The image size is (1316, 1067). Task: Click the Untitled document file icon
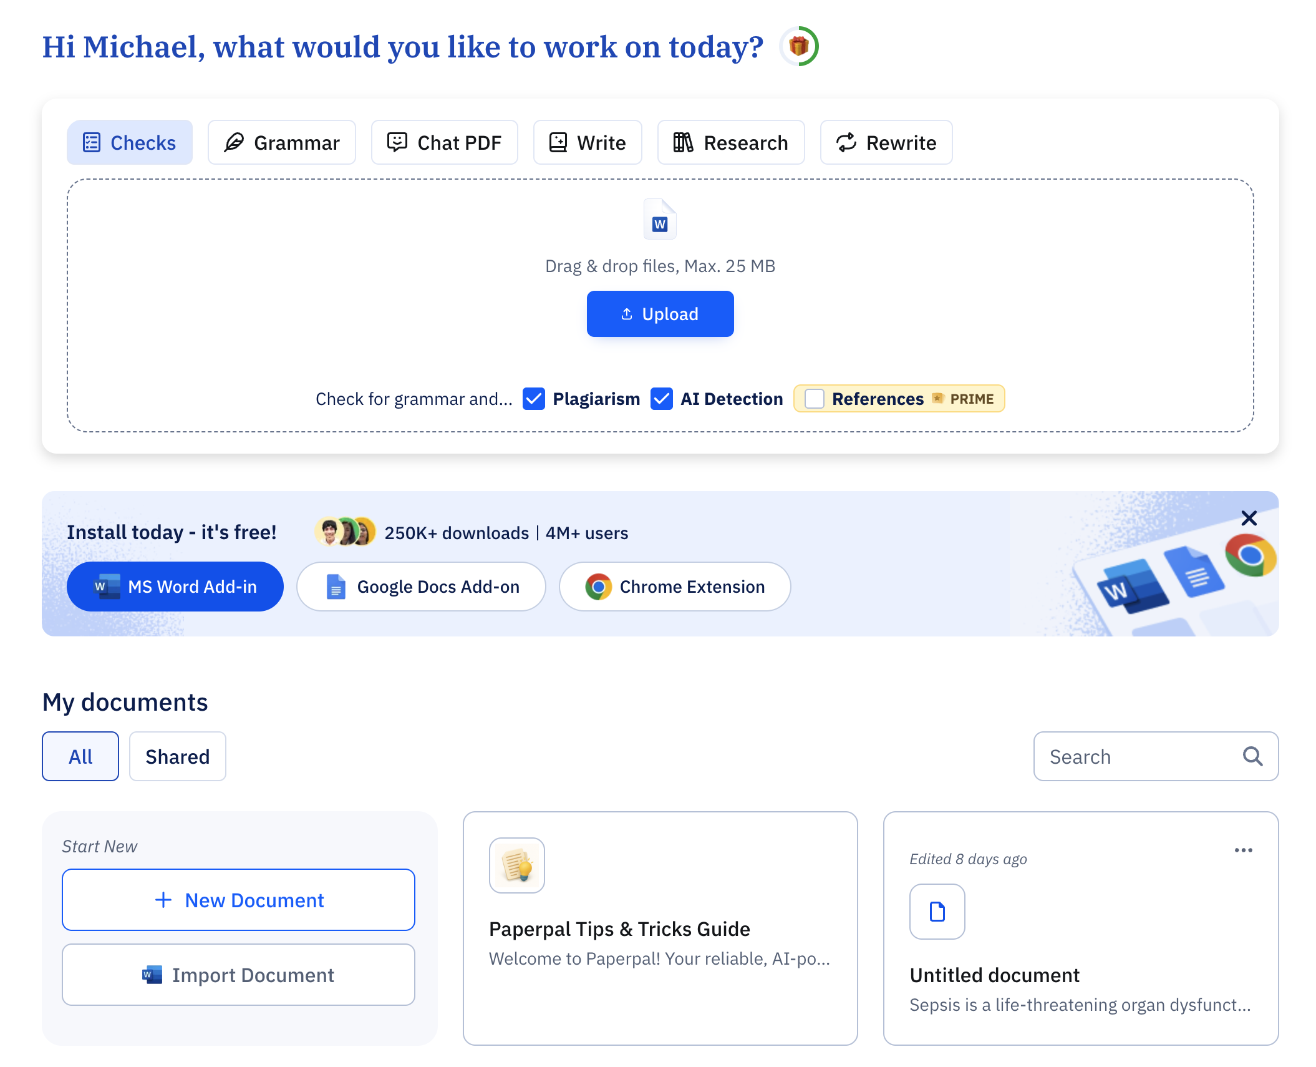tap(937, 912)
